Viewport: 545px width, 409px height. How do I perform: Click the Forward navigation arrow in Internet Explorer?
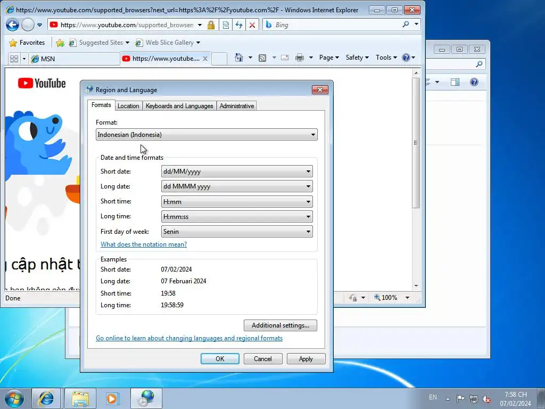[28, 24]
